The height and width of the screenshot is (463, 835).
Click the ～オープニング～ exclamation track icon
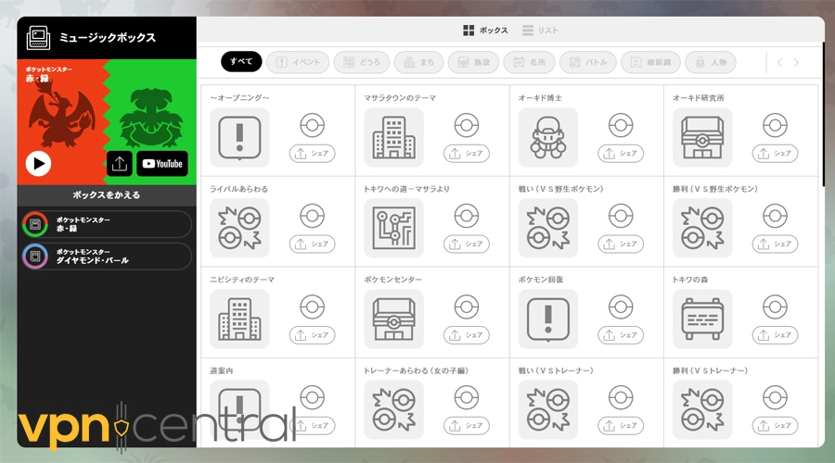[x=239, y=137]
